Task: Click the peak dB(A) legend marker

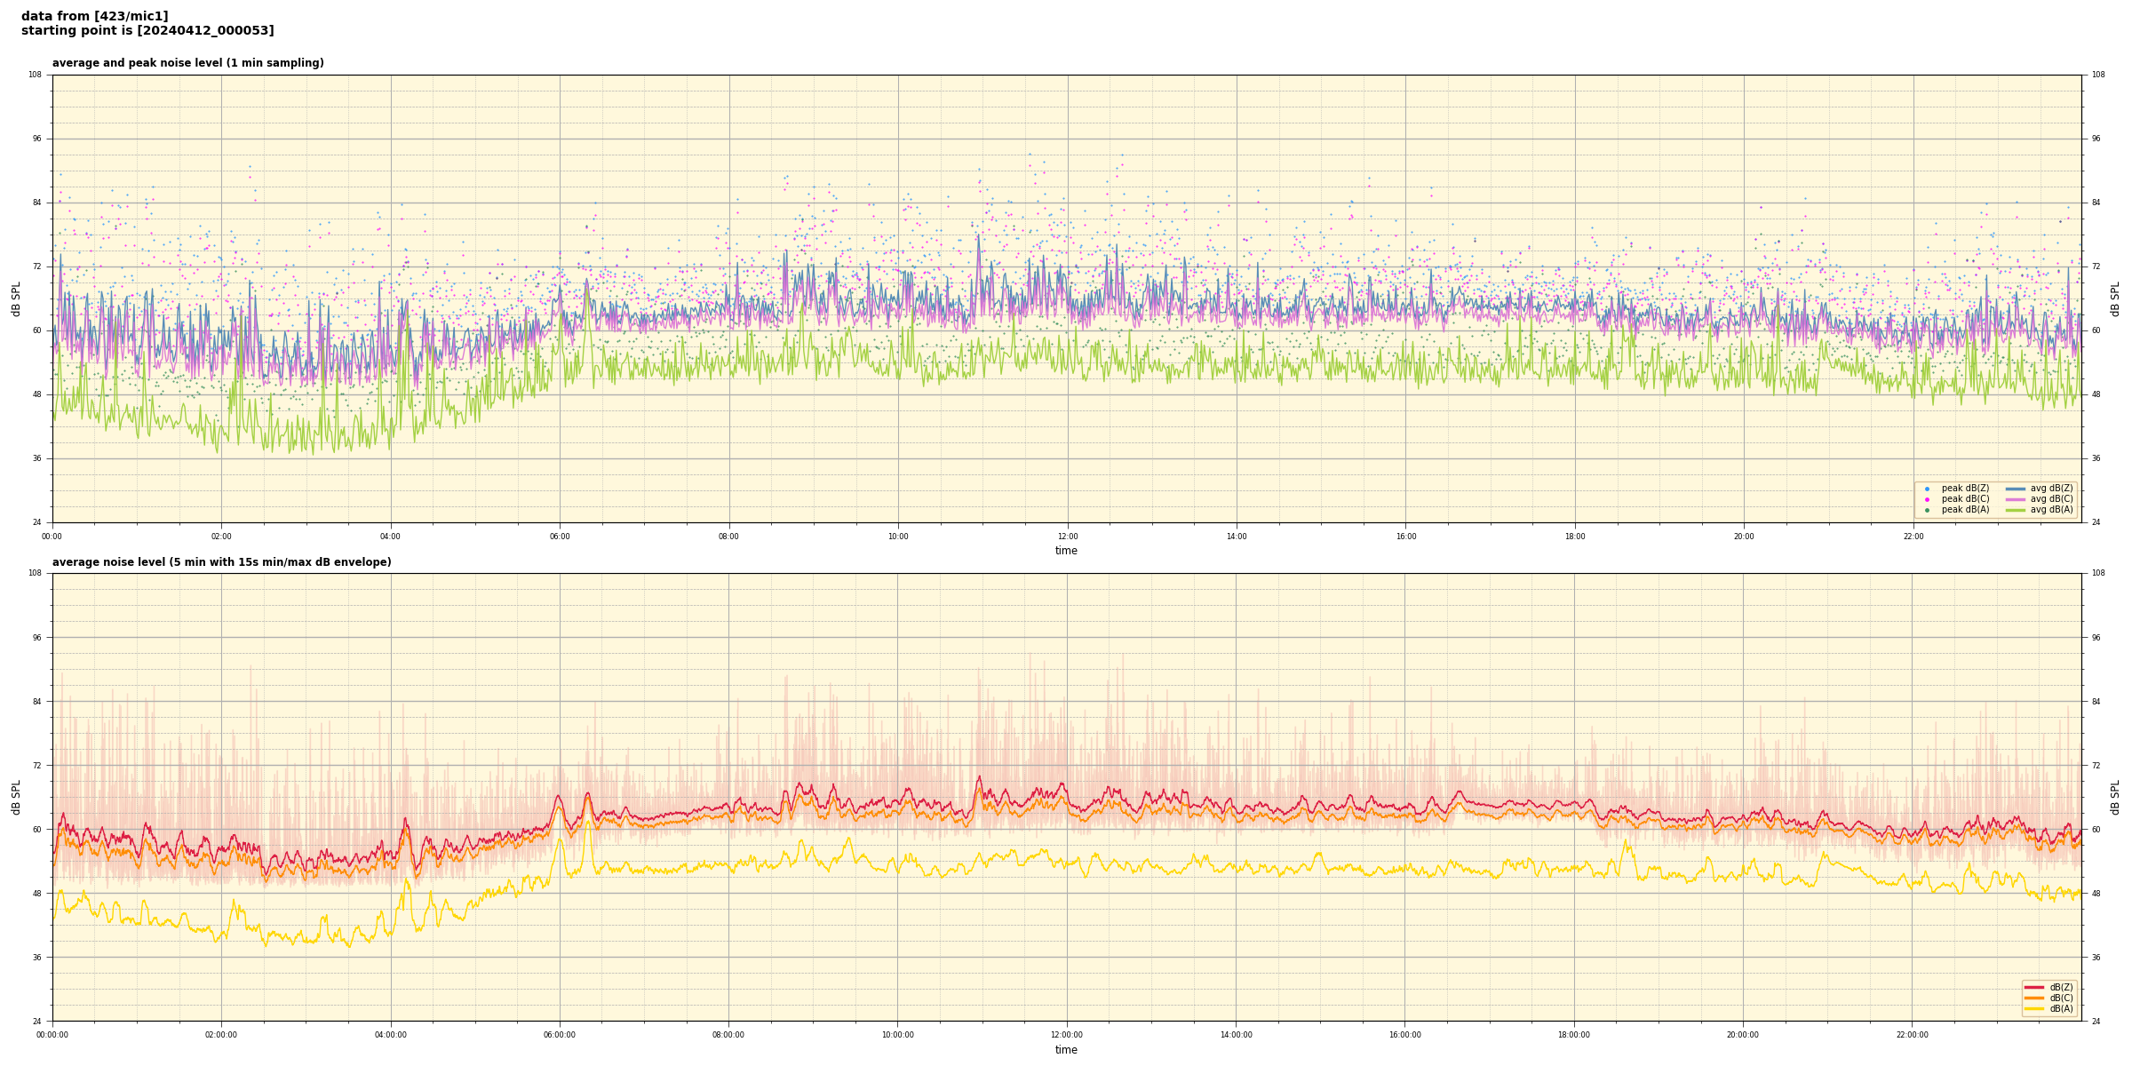Action: (x=1927, y=510)
